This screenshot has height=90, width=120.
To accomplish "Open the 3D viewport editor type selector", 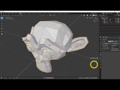I will click(1, 15).
